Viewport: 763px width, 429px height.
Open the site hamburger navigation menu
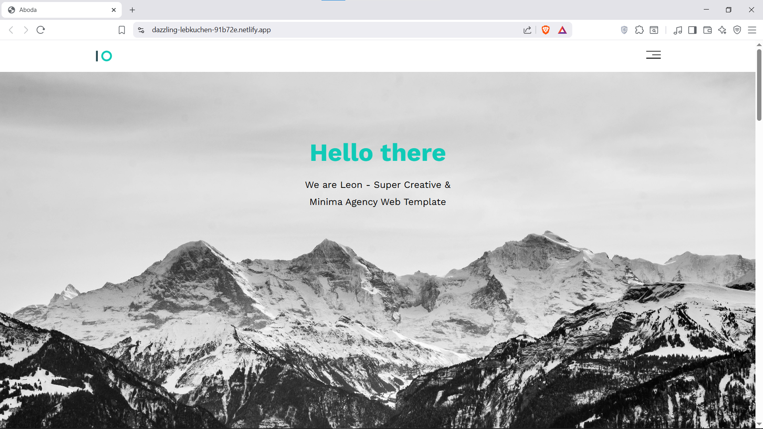[x=653, y=55]
